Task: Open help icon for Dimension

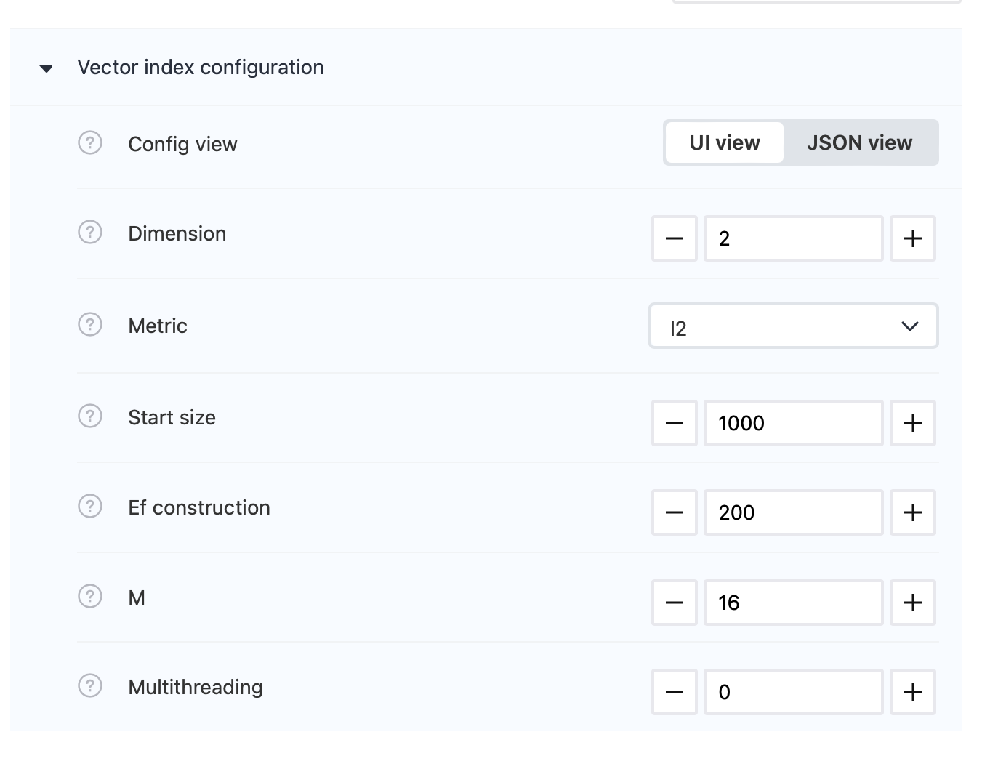Action: [x=90, y=233]
